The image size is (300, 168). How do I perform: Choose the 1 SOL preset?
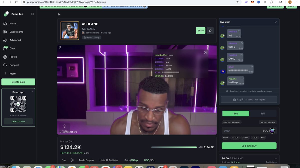(x=255, y=138)
